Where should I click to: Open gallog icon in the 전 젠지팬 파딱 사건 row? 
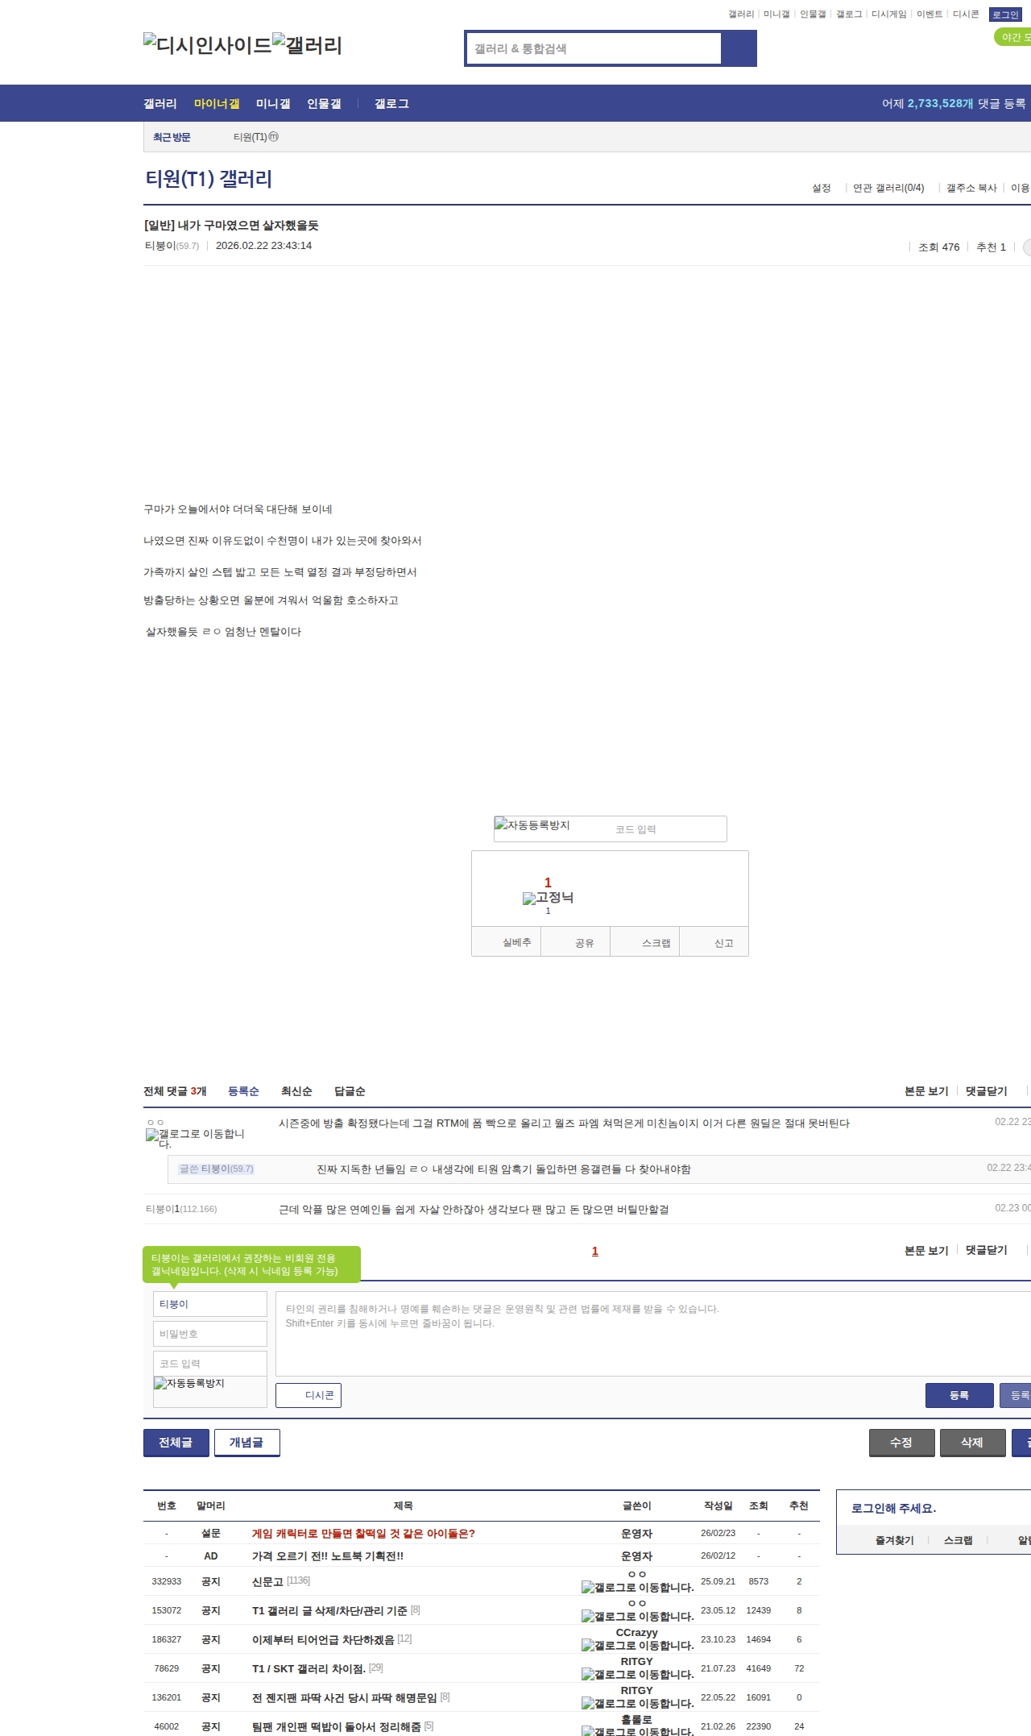click(x=637, y=1703)
